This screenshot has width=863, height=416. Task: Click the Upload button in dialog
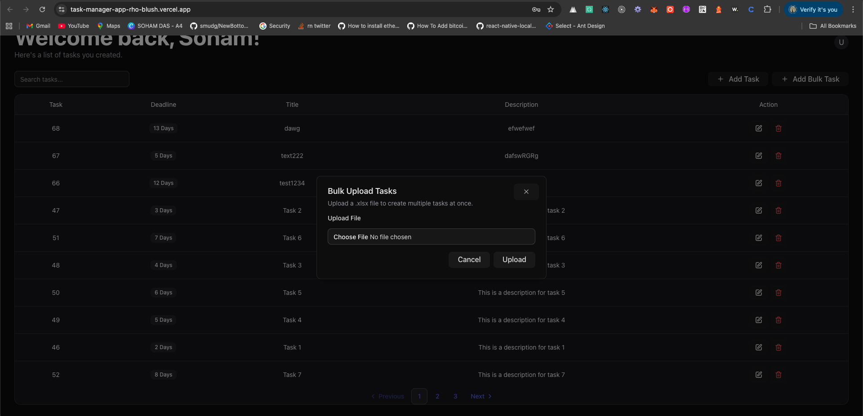click(514, 259)
